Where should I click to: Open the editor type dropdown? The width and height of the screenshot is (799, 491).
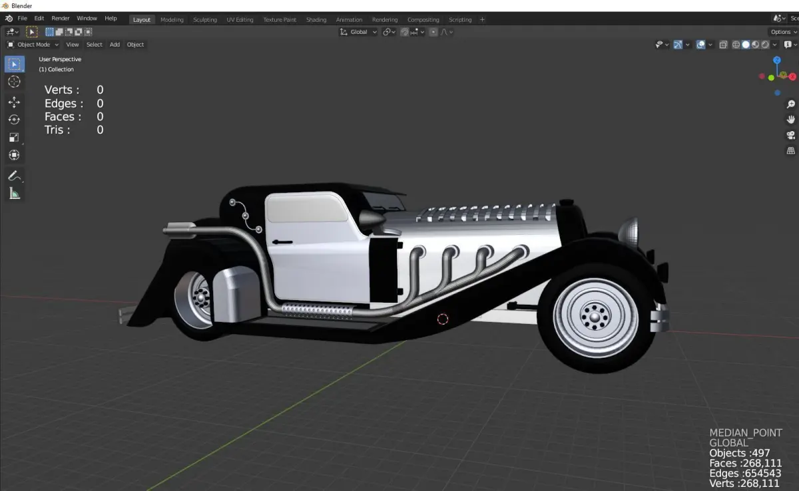(x=12, y=31)
